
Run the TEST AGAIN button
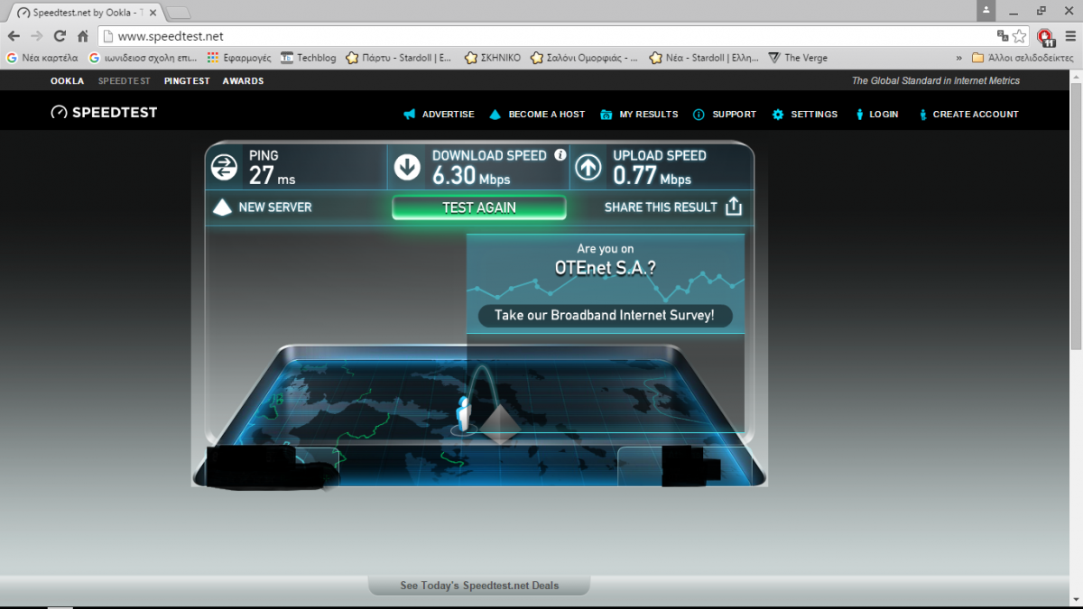(479, 208)
